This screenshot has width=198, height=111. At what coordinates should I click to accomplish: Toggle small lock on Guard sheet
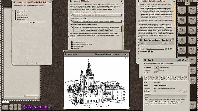178,60
